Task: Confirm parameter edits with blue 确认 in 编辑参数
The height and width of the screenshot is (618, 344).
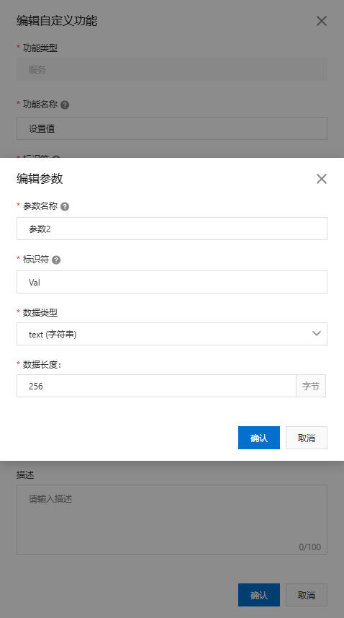Action: (x=259, y=438)
